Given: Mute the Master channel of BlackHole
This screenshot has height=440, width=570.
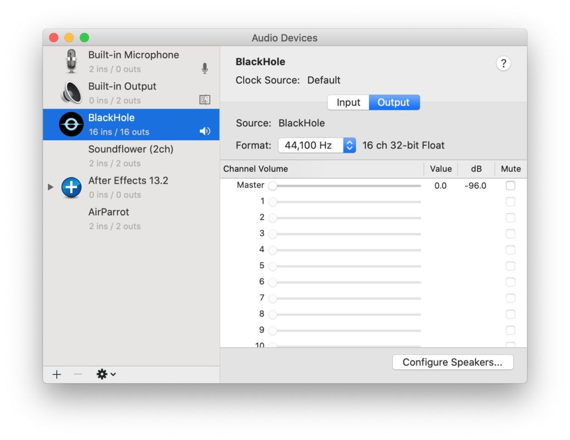Looking at the screenshot, I should point(510,186).
